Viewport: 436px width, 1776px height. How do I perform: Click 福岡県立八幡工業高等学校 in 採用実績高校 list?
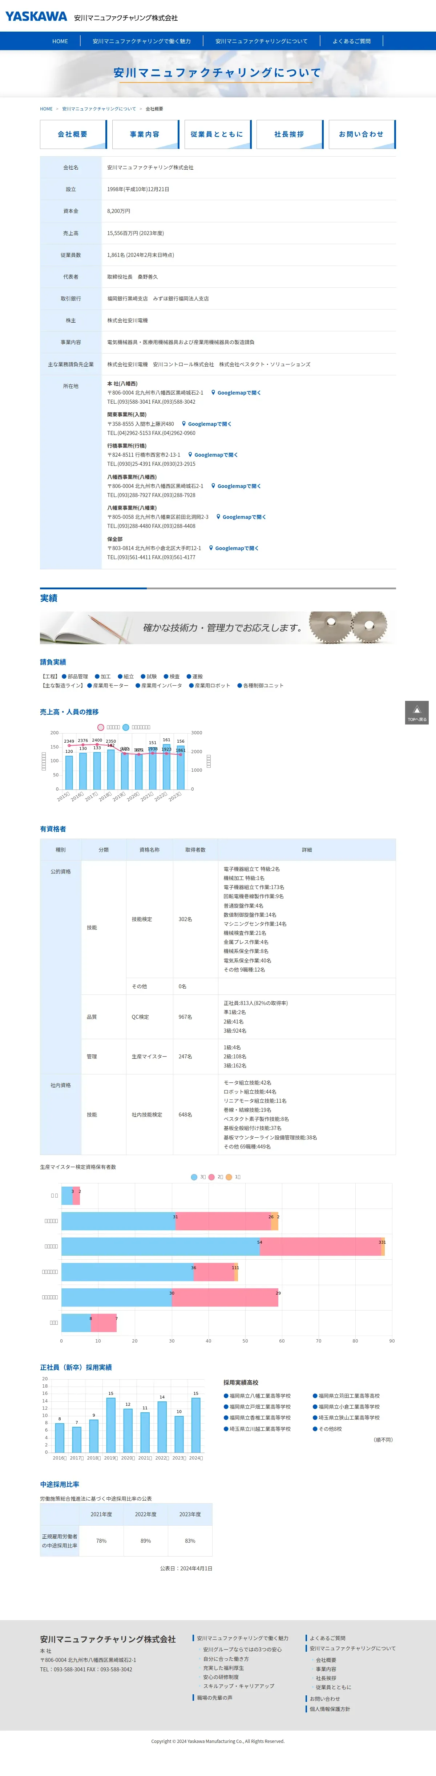click(x=260, y=1396)
